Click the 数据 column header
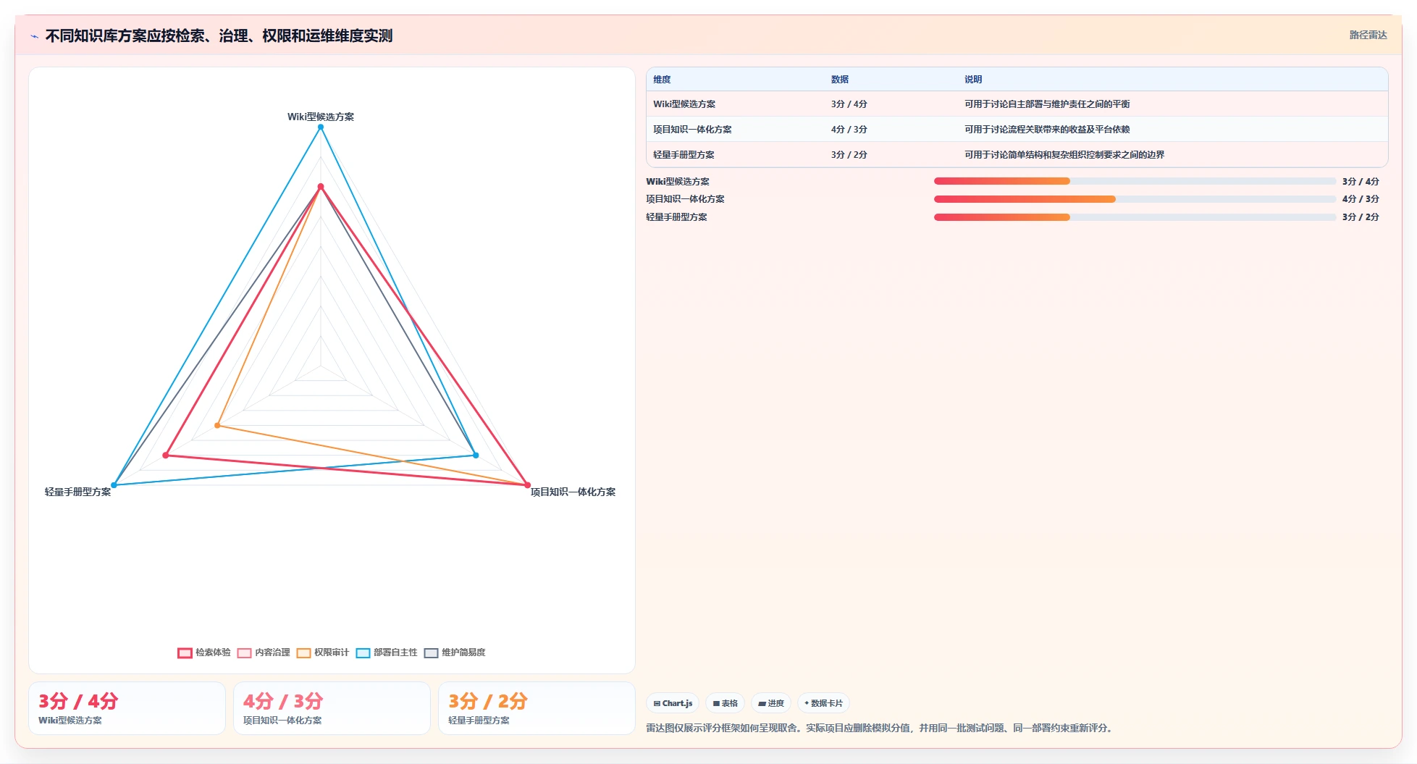Screen dimensions: 1417x764 pos(840,80)
